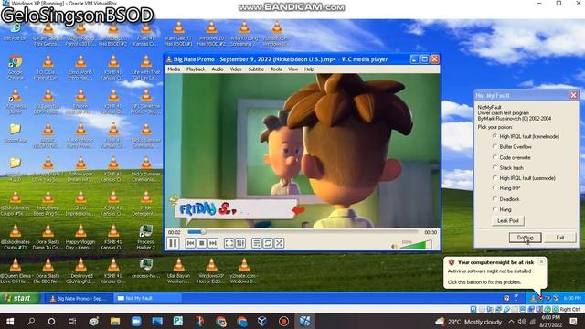This screenshot has height=329, width=585.
Task: Skip to previous media in VLC
Action: pyautogui.click(x=190, y=243)
